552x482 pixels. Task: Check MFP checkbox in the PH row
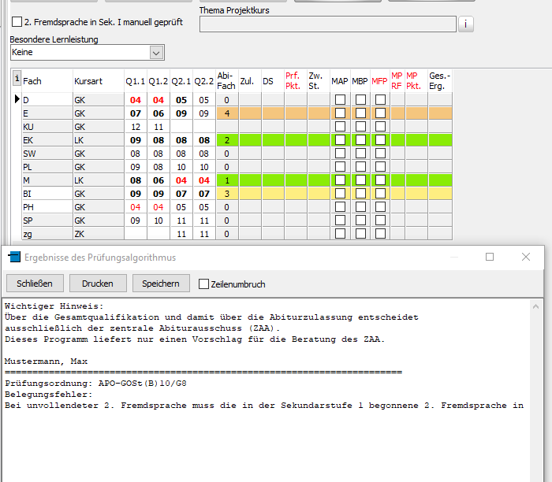click(x=380, y=206)
